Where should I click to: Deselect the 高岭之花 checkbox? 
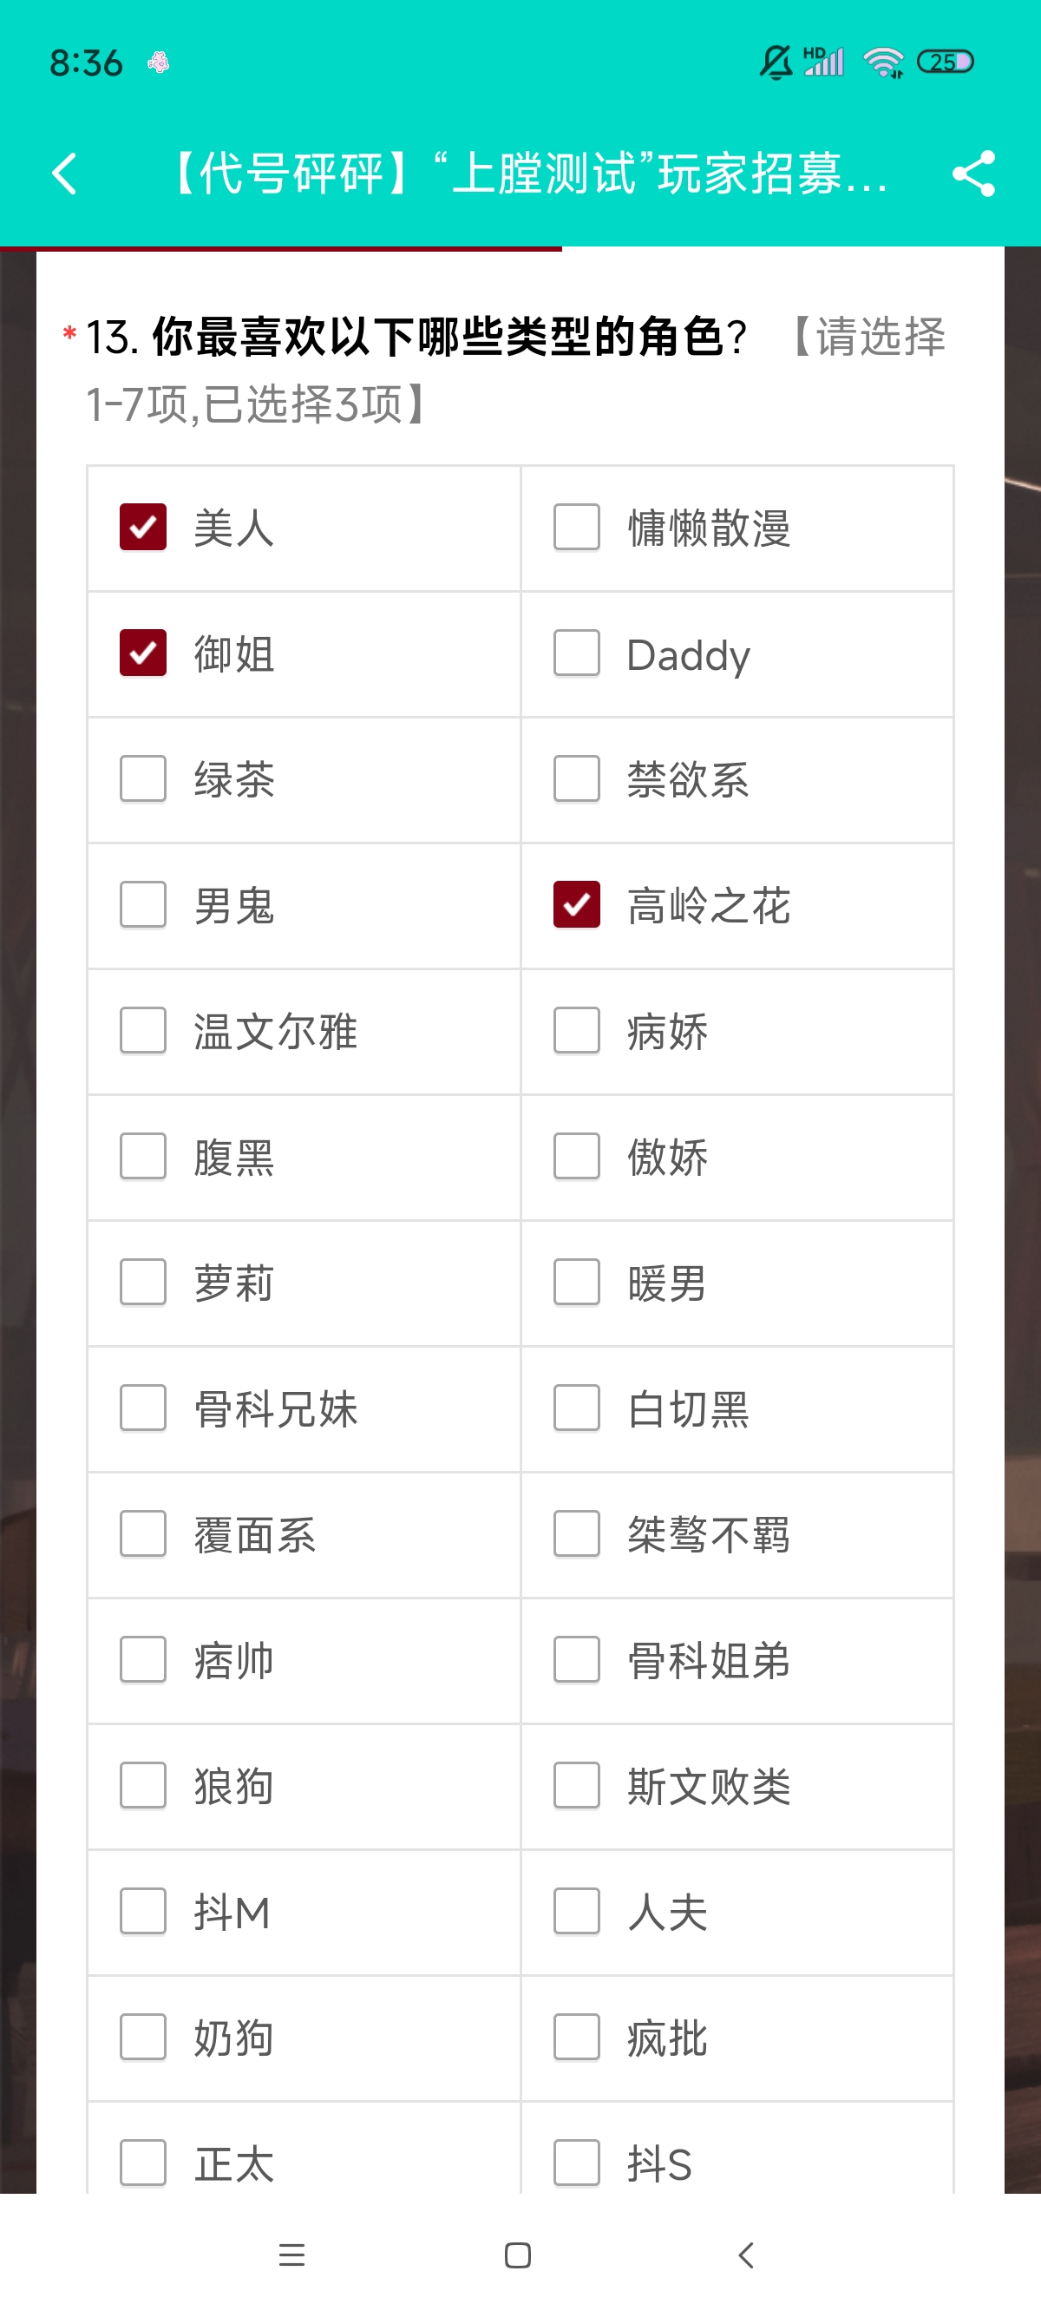(576, 904)
